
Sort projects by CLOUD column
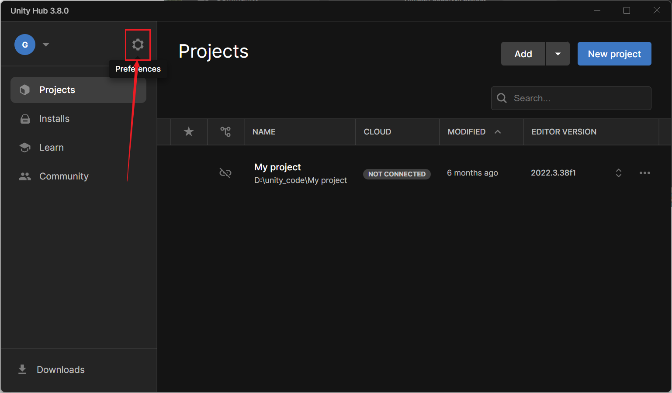(x=378, y=132)
